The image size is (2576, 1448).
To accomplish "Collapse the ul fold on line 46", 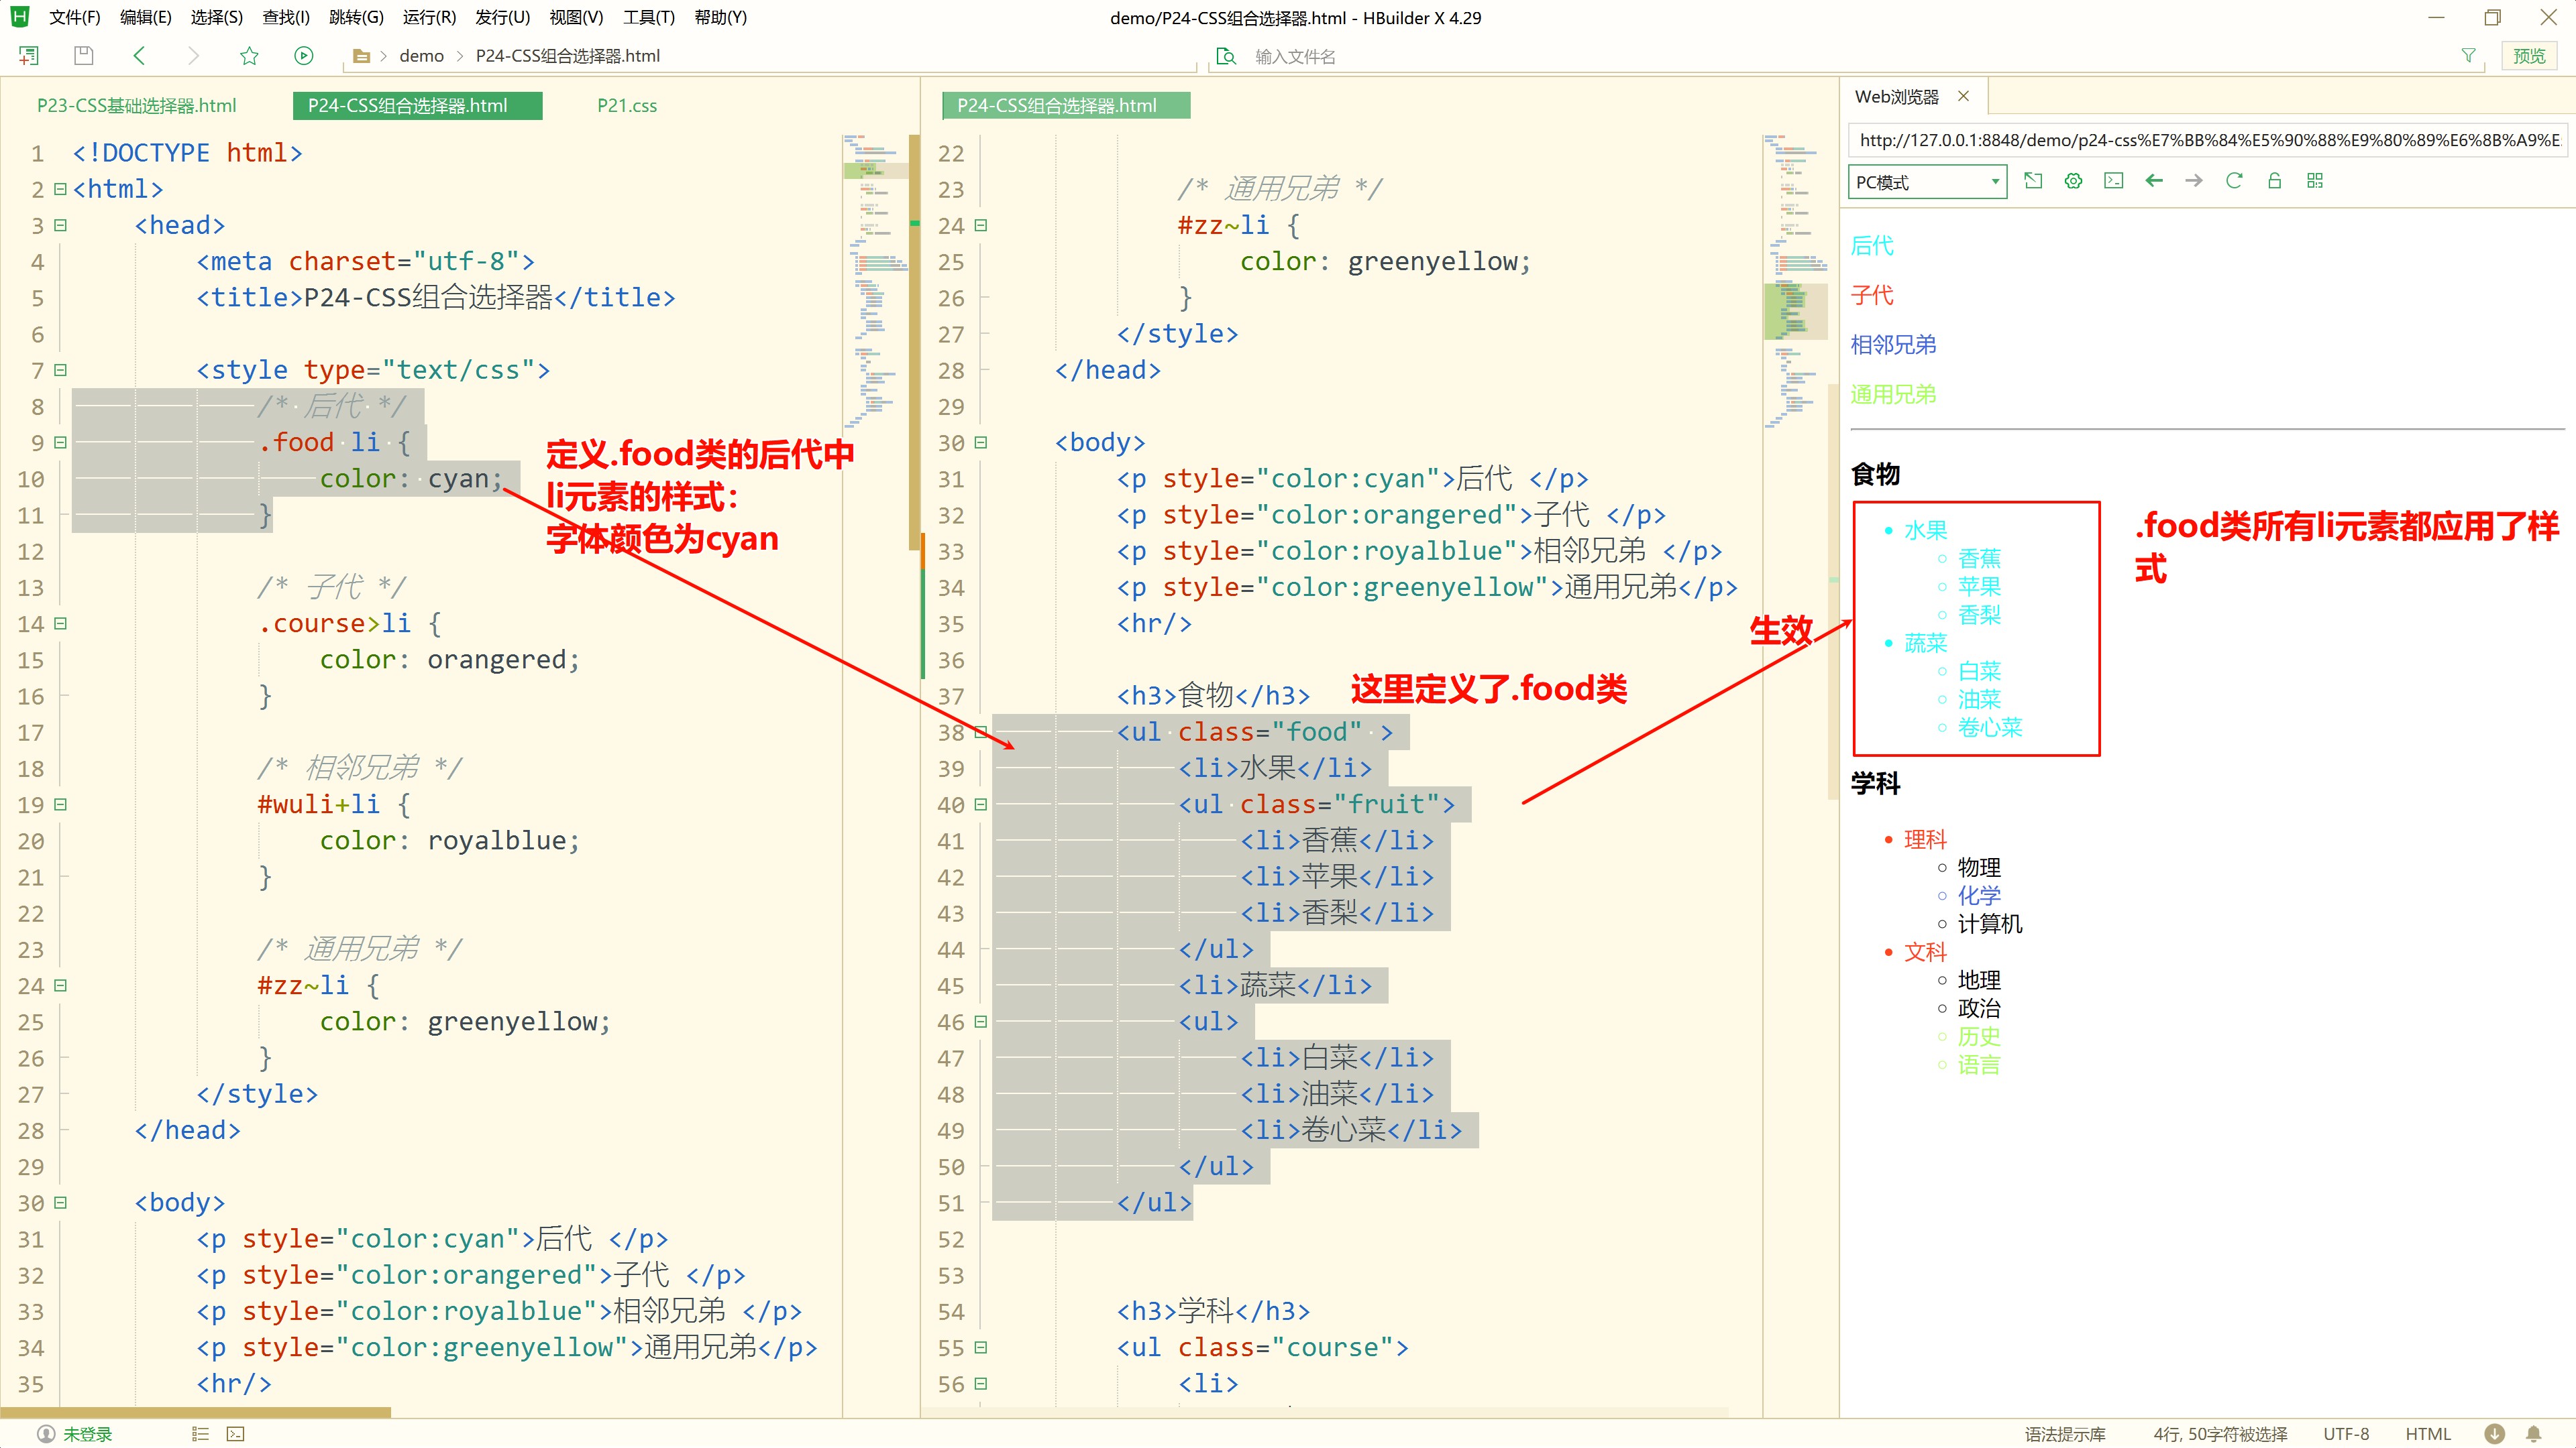I will tap(981, 1021).
